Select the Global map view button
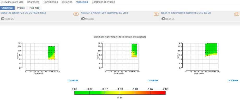 tap(7, 8)
